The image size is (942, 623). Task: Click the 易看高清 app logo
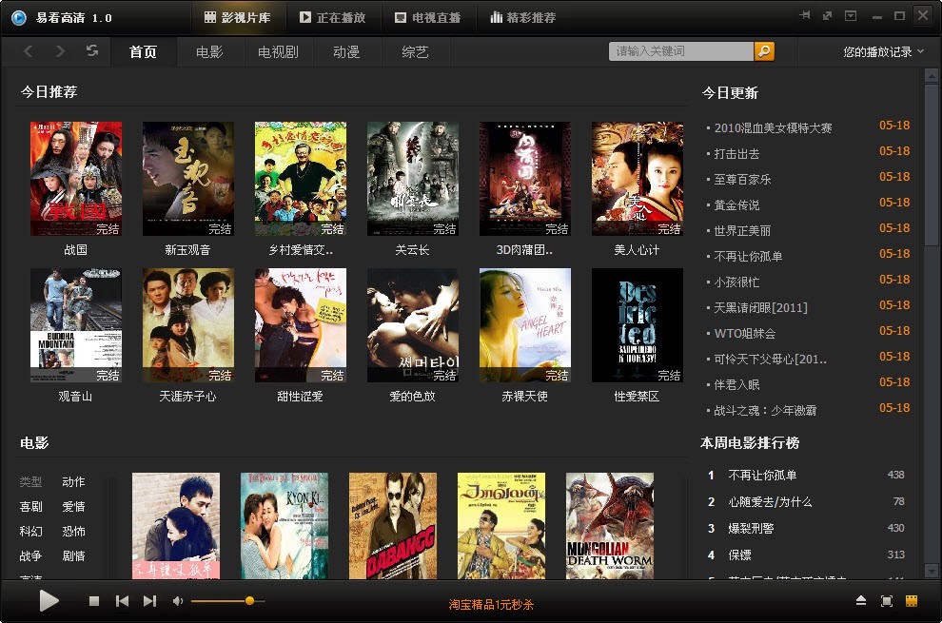pyautogui.click(x=19, y=18)
